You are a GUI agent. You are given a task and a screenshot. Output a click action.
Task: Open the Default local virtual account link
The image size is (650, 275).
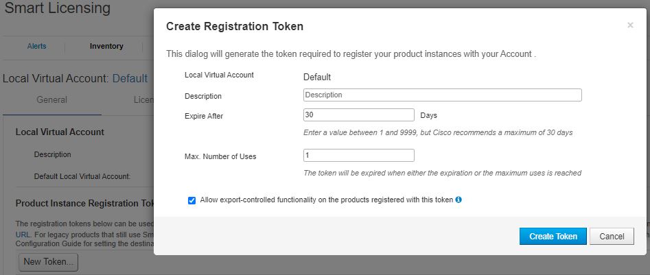pos(130,78)
